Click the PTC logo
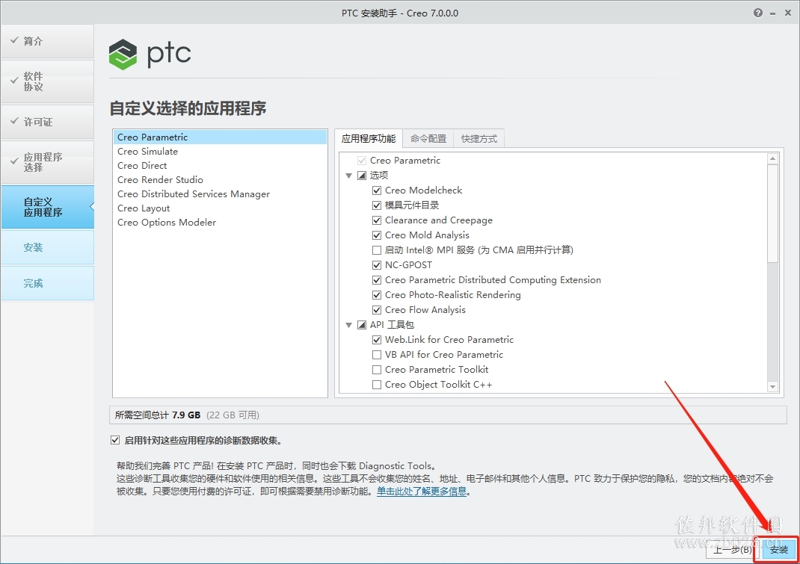800x564 pixels. click(150, 54)
